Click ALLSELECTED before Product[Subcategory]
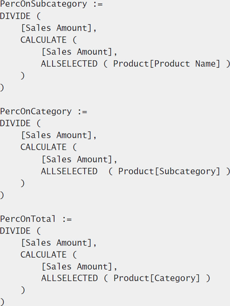230x306 pixels. 69,171
